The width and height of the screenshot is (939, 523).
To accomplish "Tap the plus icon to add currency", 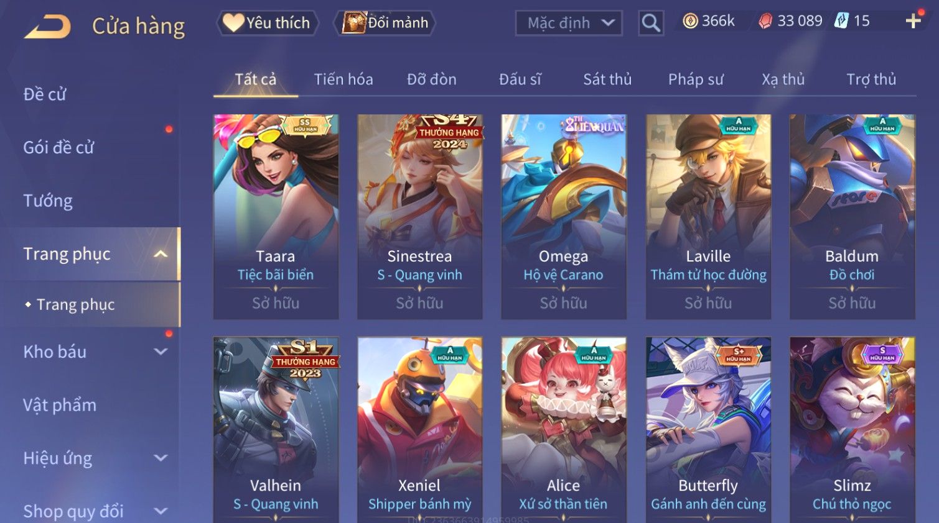I will [x=913, y=21].
